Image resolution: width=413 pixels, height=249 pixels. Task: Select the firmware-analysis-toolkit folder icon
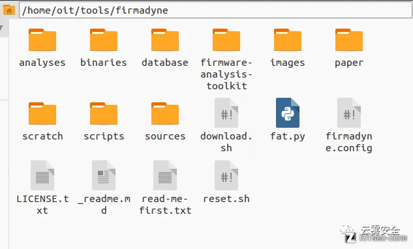(x=226, y=40)
